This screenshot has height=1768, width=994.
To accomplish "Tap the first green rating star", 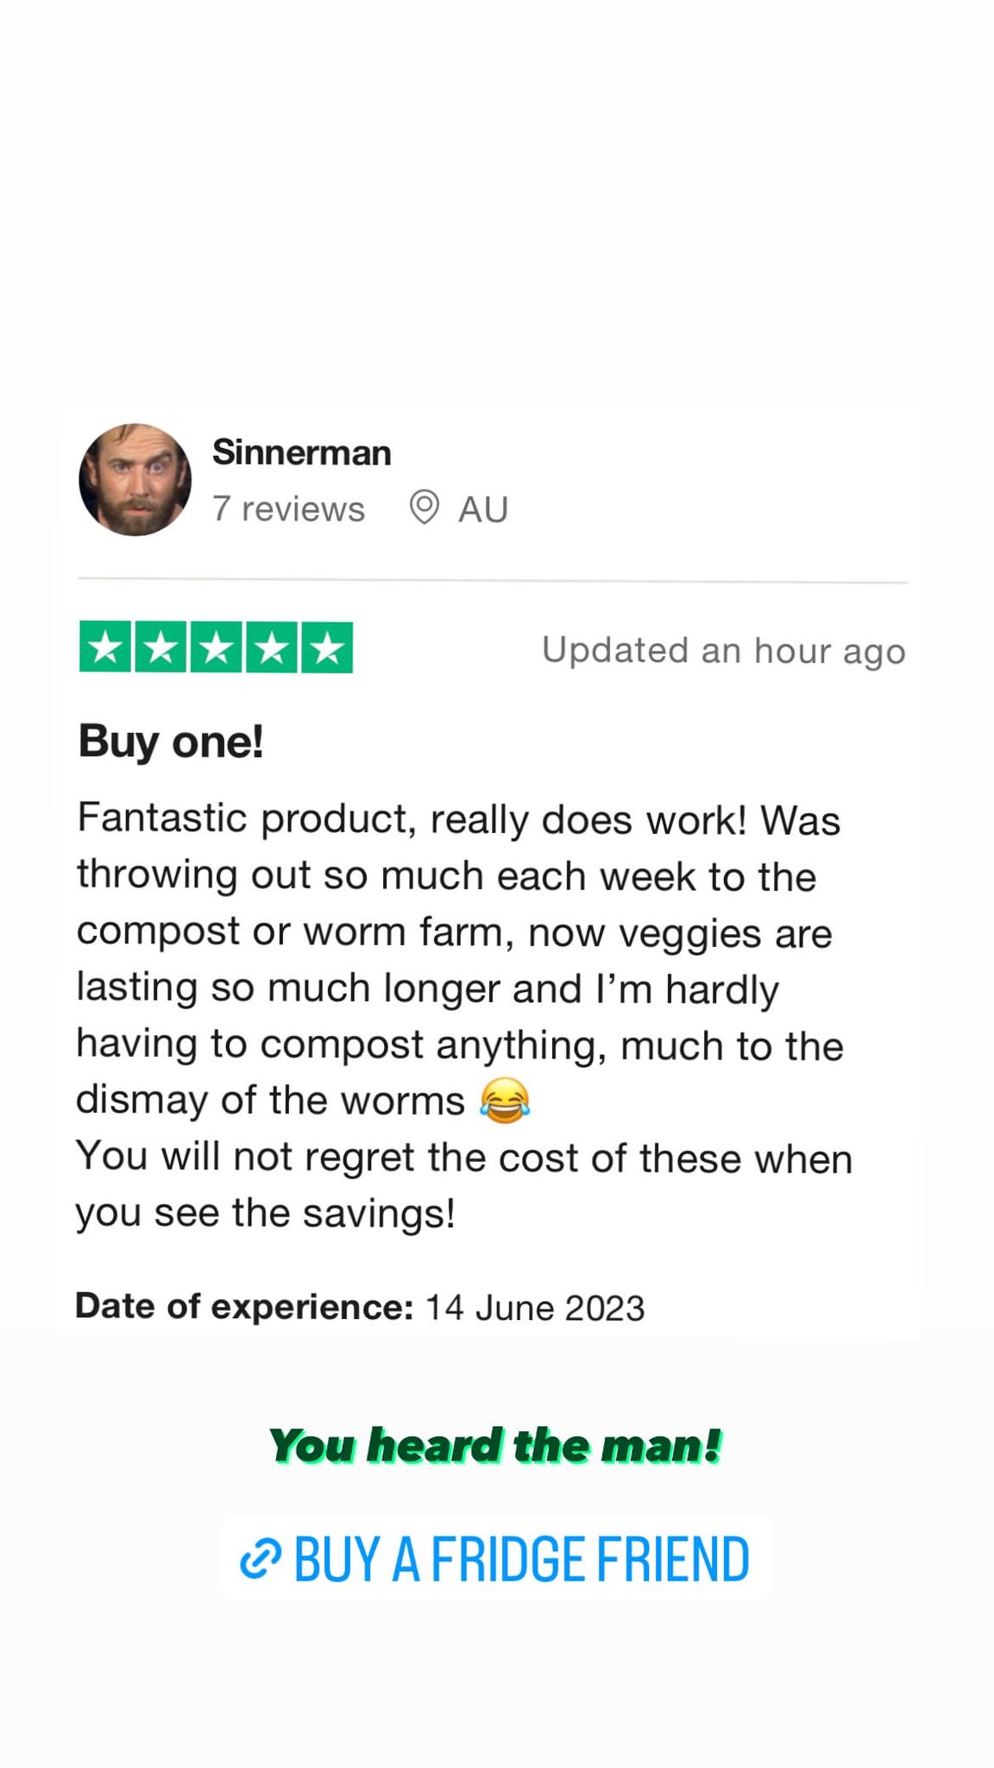I will coord(105,647).
